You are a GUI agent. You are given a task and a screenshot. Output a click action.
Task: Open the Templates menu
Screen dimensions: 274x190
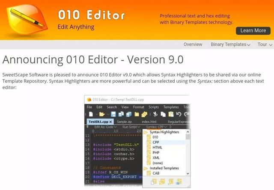pos(171,107)
